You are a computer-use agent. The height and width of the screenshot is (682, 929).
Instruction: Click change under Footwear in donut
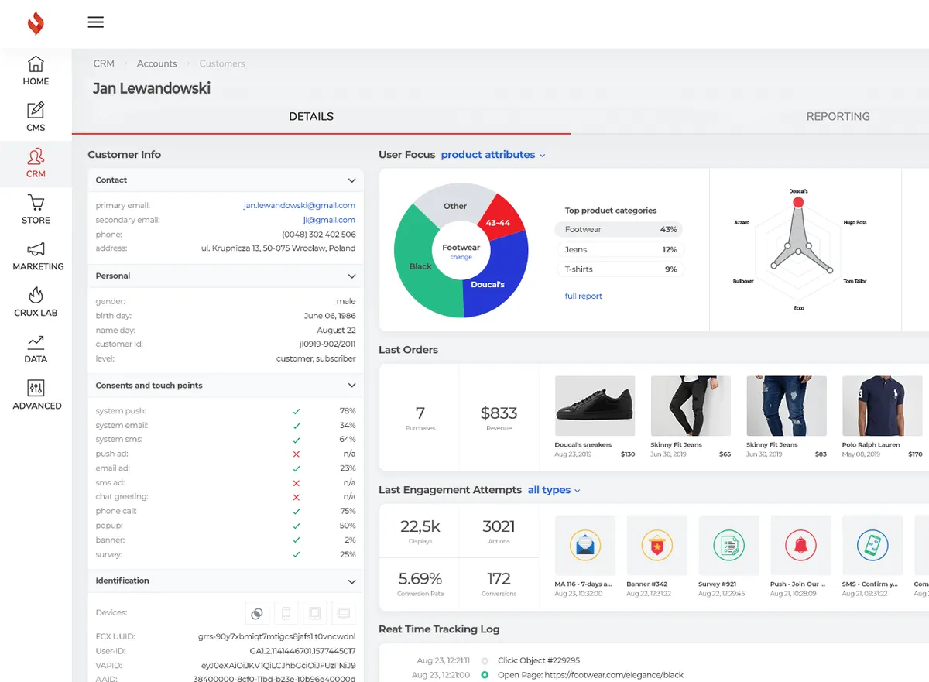click(461, 257)
